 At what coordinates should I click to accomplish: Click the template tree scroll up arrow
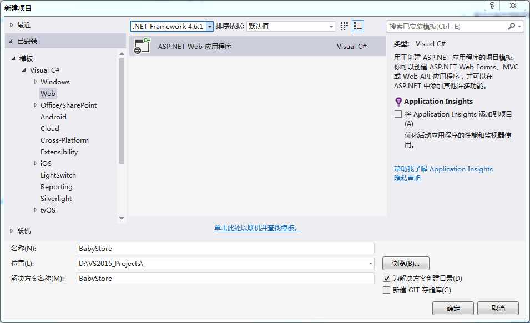click(122, 54)
